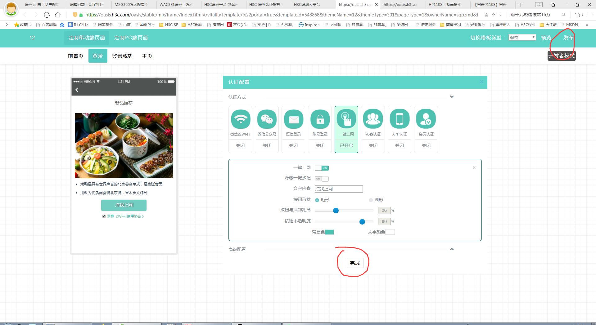
Task: Click 关闭 status under 短信登录
Action: [x=293, y=145]
